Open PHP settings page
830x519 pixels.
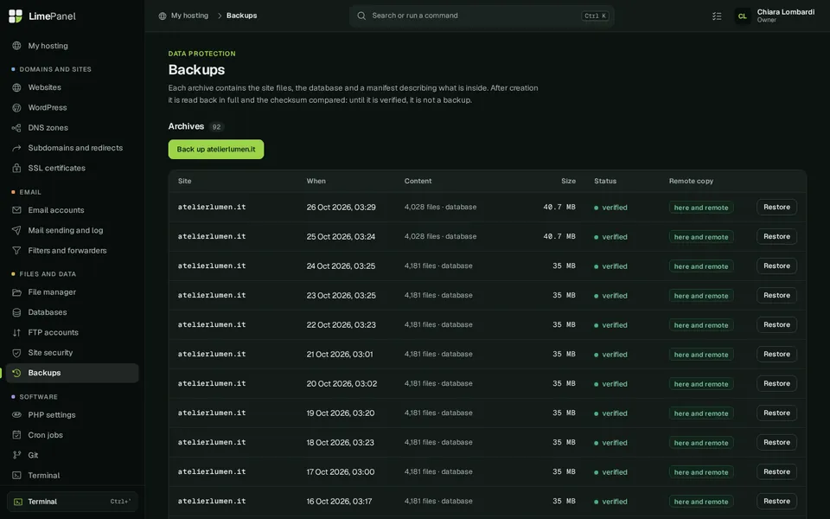(72, 414)
